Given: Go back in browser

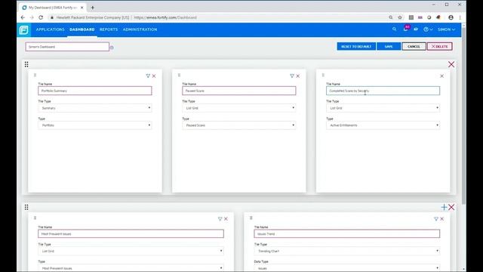Looking at the screenshot, I should tap(23, 17).
